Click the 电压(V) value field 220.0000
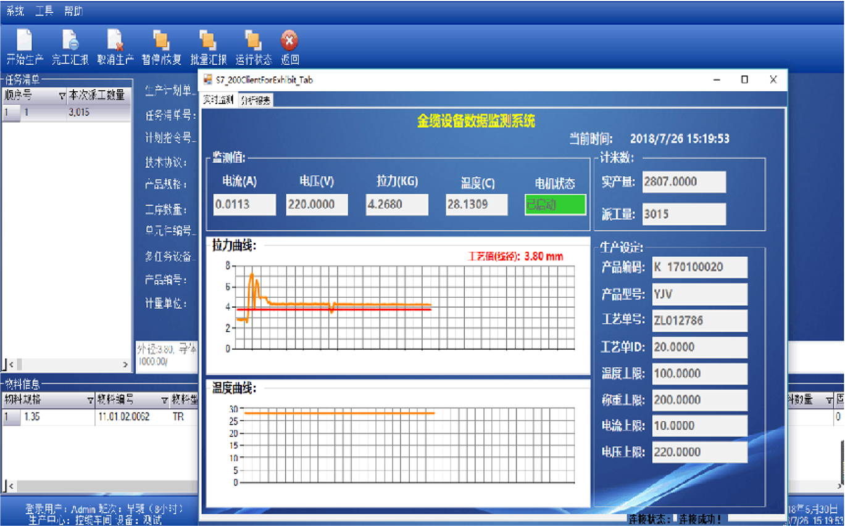The width and height of the screenshot is (845, 526). [x=317, y=205]
